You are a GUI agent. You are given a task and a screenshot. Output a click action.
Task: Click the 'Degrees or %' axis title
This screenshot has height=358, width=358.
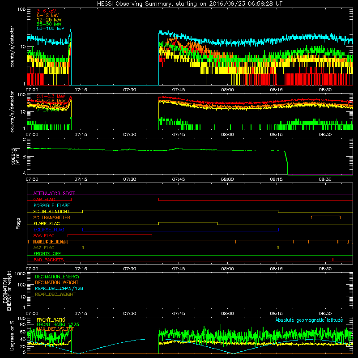(12, 335)
